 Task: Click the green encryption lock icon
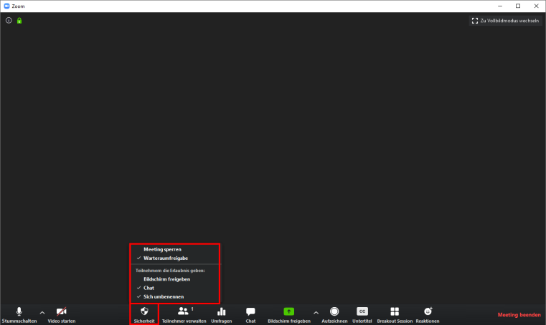(19, 21)
